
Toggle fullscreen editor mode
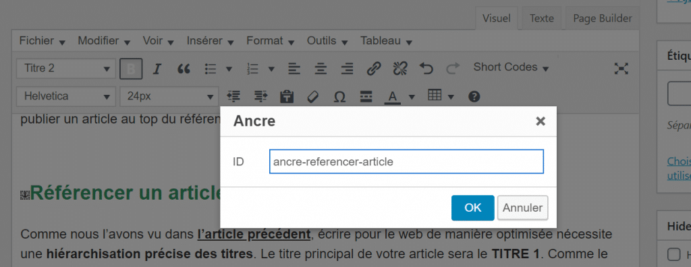(x=621, y=69)
